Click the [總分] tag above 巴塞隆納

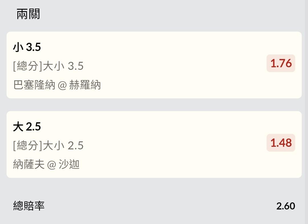pyautogui.click(x=27, y=66)
